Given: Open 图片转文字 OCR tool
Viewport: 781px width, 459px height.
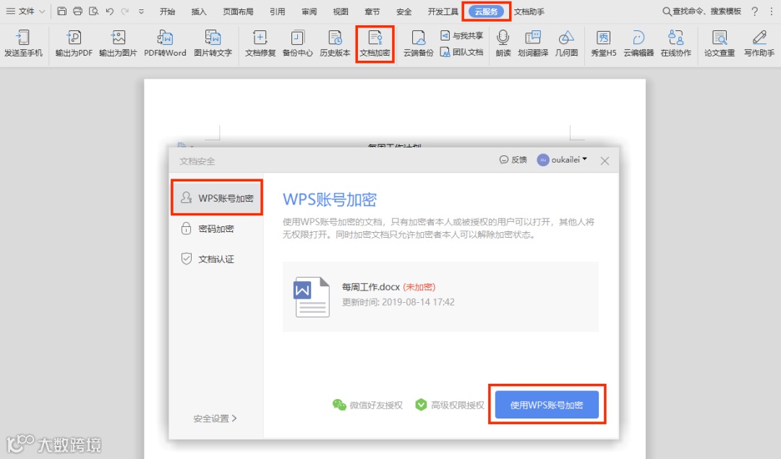Looking at the screenshot, I should point(213,43).
